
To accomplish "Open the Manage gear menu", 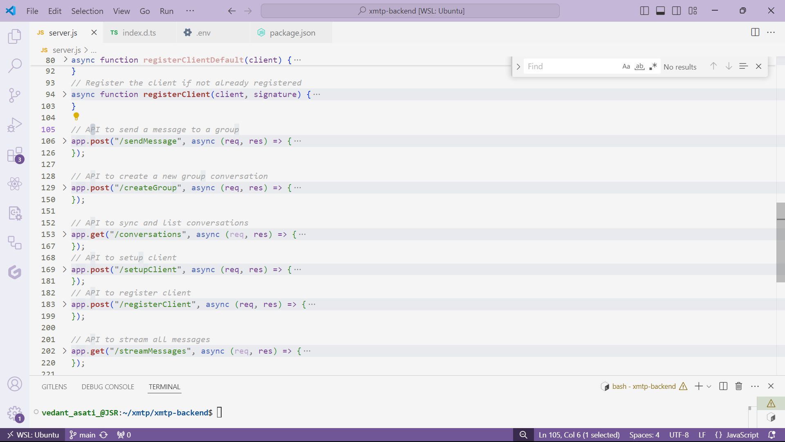I will click(x=15, y=413).
